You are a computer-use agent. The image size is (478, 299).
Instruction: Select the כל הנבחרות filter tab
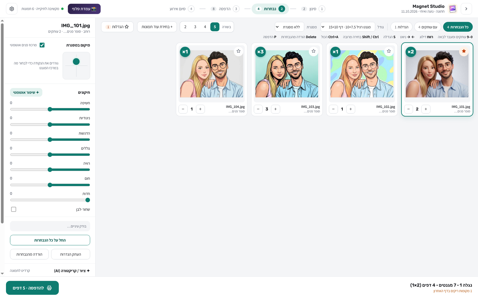point(458,27)
